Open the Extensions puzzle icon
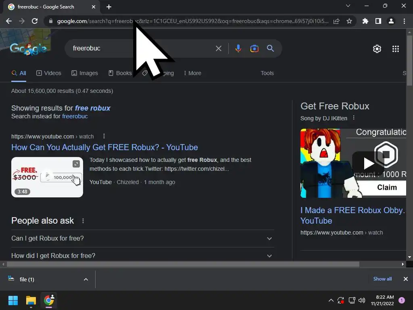The image size is (413, 310). click(x=365, y=21)
